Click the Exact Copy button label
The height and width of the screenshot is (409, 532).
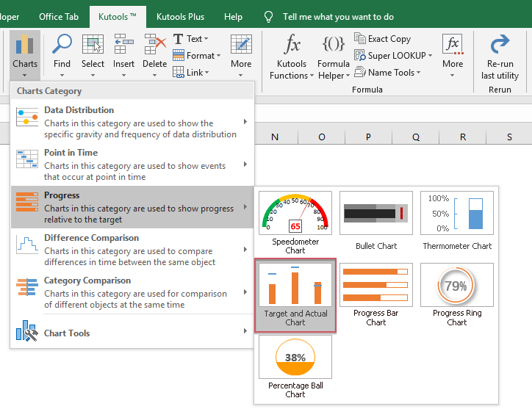(389, 39)
